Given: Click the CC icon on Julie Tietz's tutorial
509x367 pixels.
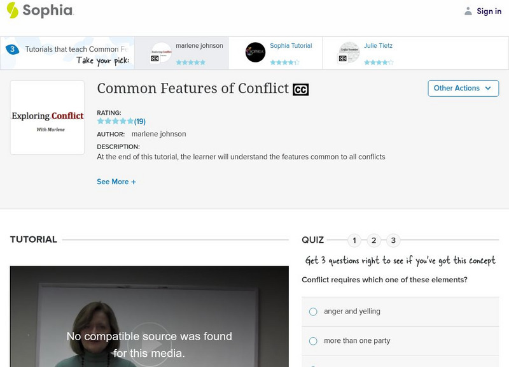Looking at the screenshot, I should tap(344, 57).
